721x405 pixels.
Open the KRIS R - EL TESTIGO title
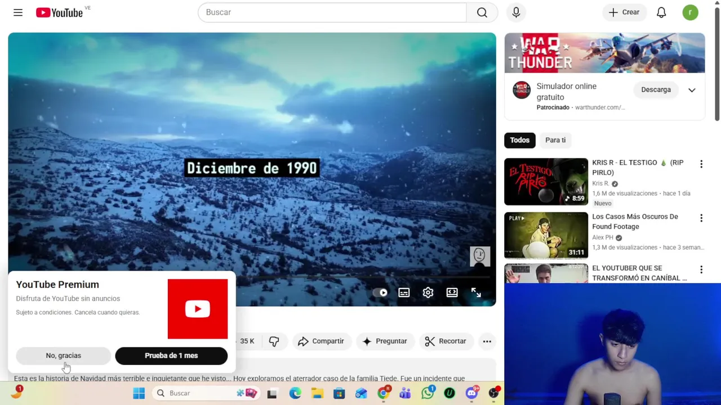638,168
